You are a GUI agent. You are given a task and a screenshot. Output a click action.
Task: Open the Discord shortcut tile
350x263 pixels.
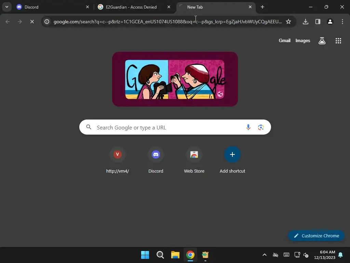point(156,161)
